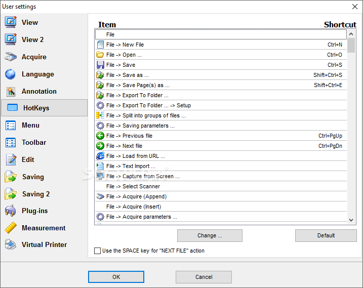Click the Text Import document icon
Screen dimensions: 363x288
[x=100, y=166]
